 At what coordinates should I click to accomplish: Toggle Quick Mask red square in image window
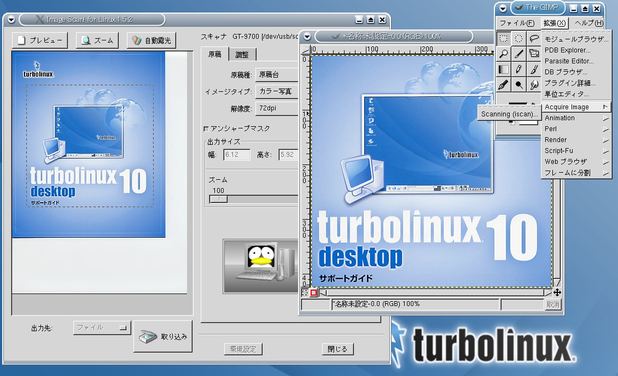(x=314, y=292)
